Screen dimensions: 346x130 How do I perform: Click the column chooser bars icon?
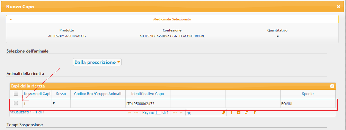pyautogui.click(x=231, y=113)
